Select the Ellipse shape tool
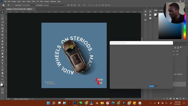 [2, 70]
